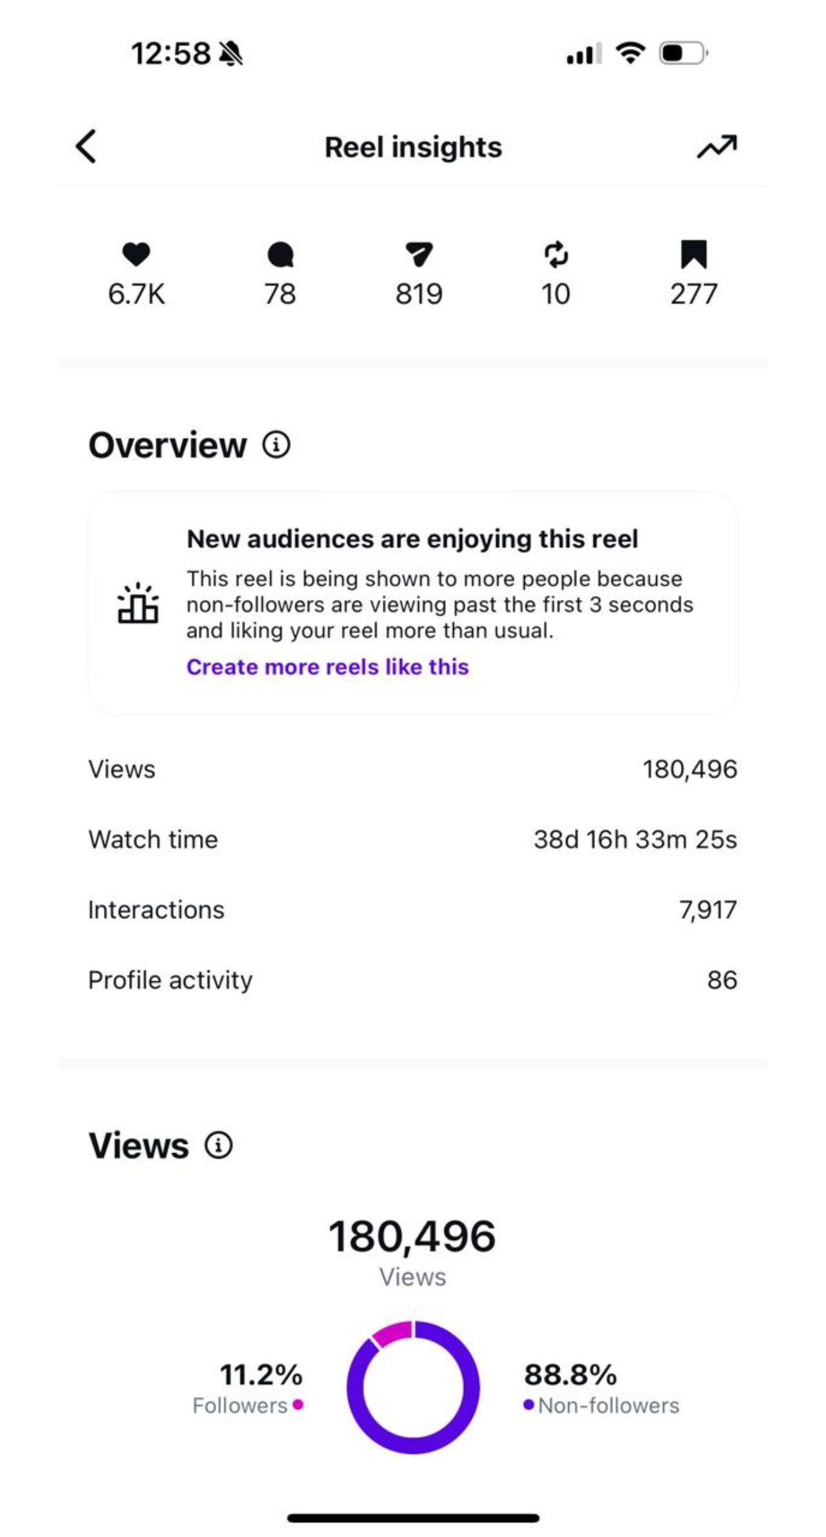Tap the comments bubble icon
The height and width of the screenshot is (1537, 826).
point(280,255)
